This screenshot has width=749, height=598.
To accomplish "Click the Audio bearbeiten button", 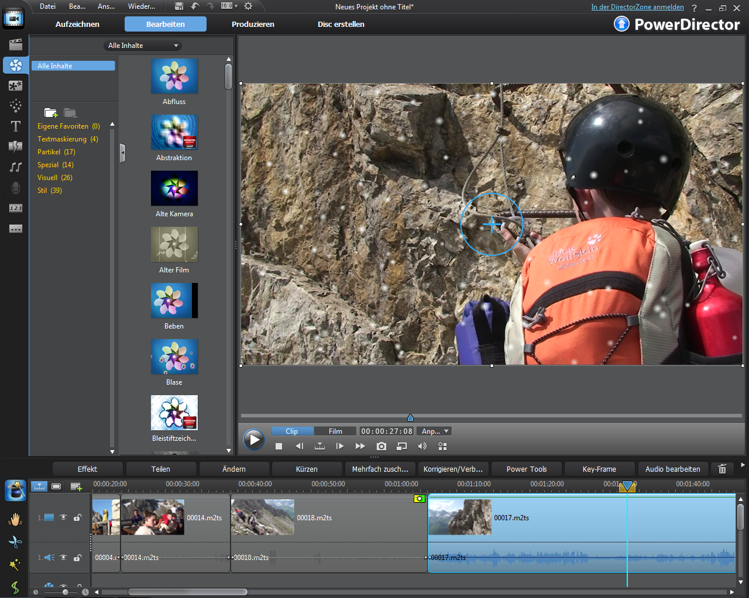I will coord(673,469).
